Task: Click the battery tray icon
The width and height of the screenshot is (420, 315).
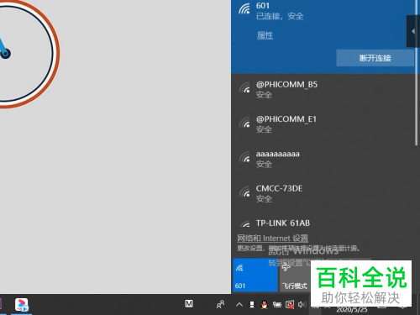Action: tap(277, 304)
